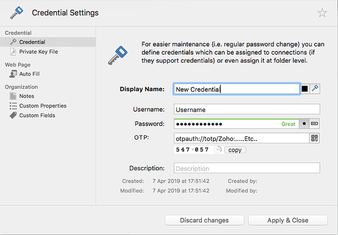
Task: Open Auto Fill settings
Action: pos(29,74)
